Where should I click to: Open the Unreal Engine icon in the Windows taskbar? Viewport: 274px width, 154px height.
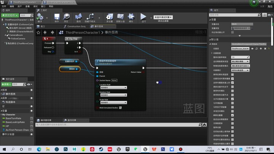145,149
